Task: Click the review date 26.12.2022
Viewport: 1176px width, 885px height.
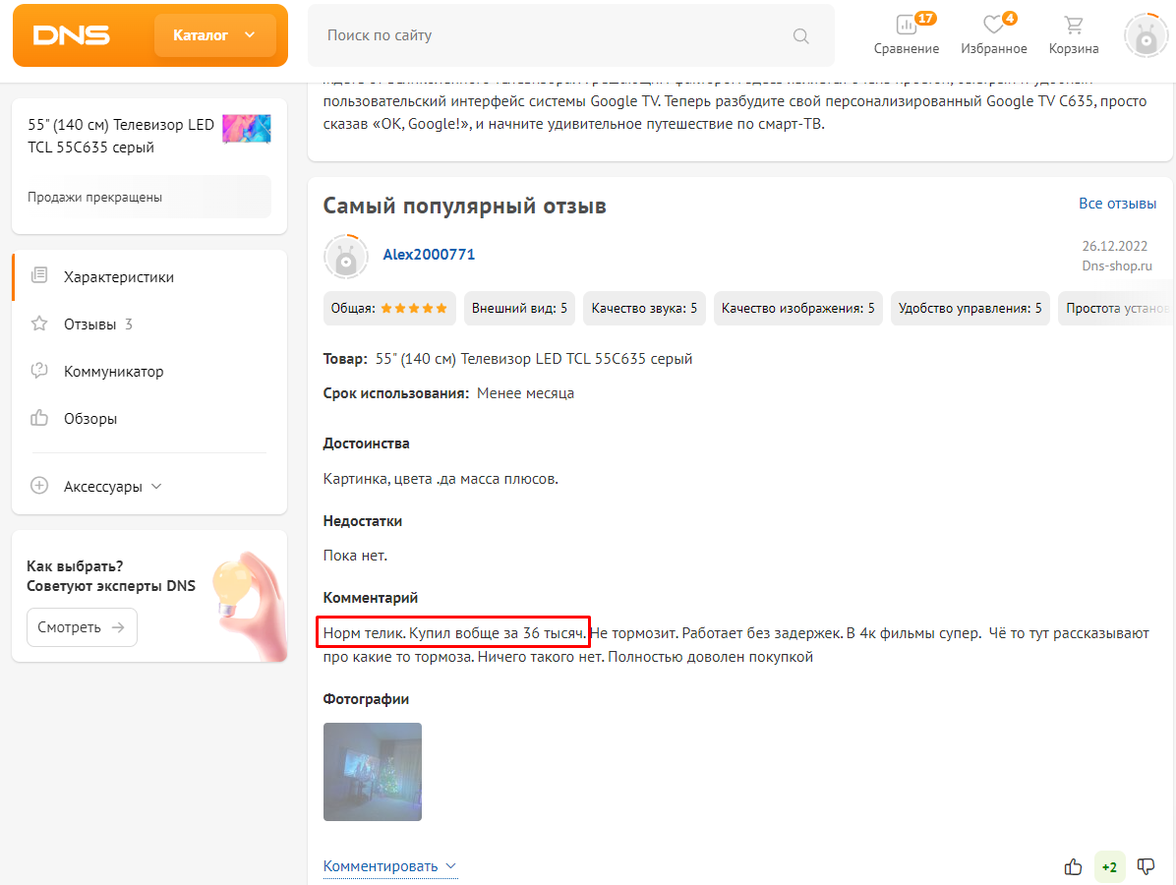Action: pos(1114,246)
